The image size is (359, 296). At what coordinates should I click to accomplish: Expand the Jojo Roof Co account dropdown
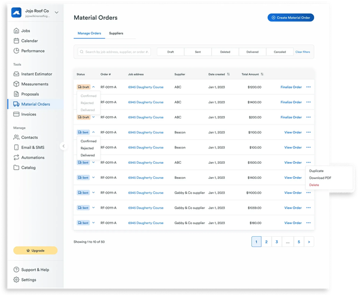pos(56,12)
